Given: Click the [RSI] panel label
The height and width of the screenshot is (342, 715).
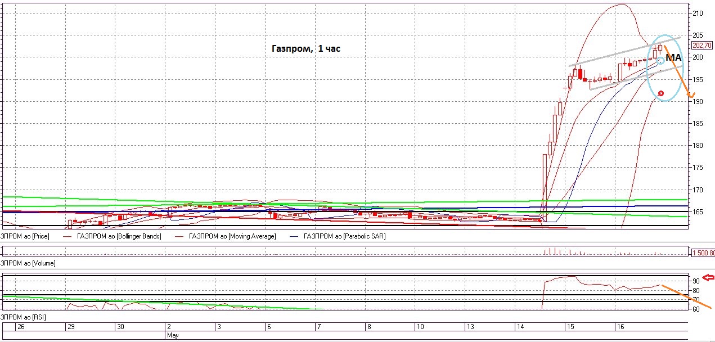Looking at the screenshot, I should (x=23, y=318).
